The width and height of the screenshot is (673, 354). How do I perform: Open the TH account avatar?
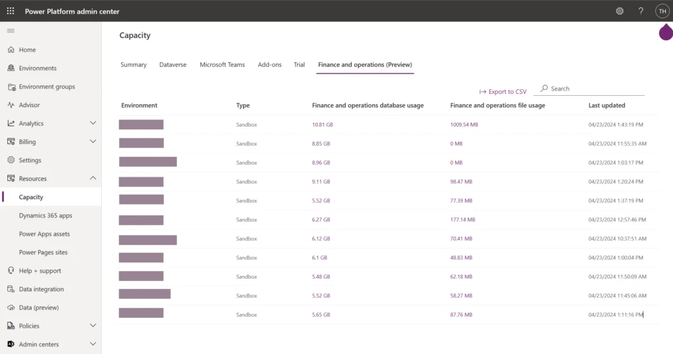[x=662, y=11]
